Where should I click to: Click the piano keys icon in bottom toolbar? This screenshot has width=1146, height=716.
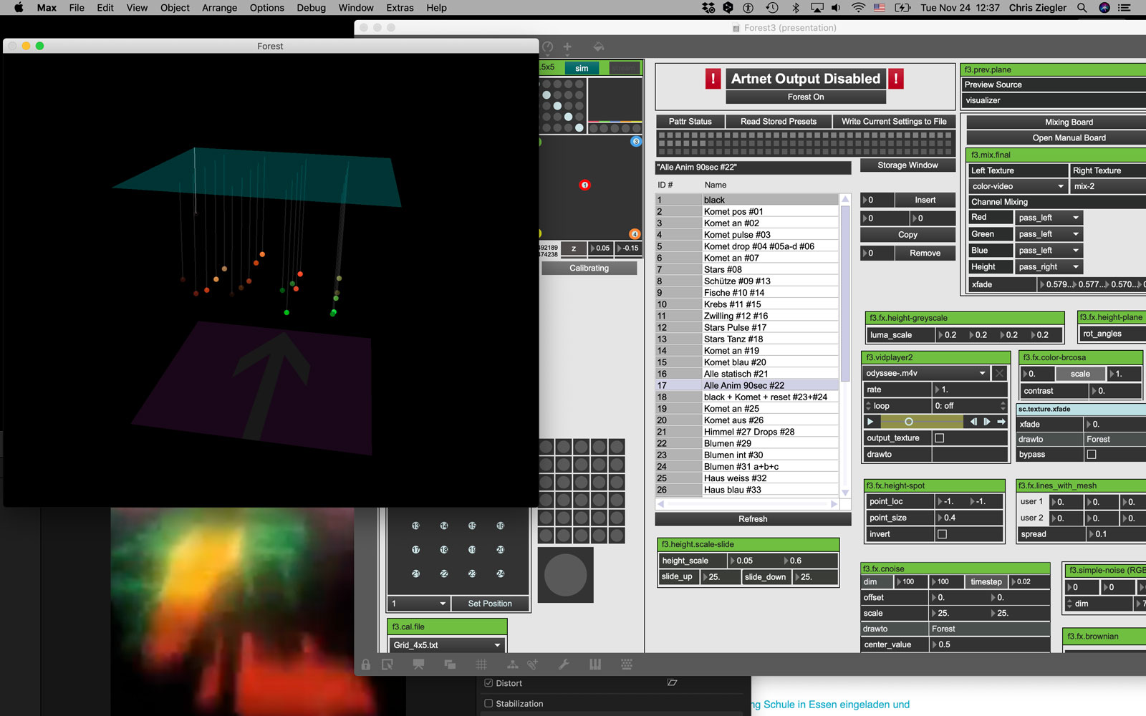point(595,664)
